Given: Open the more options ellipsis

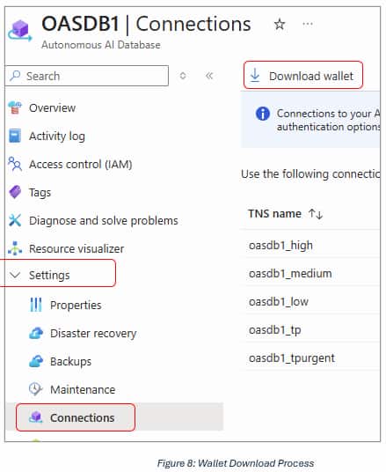Looking at the screenshot, I should point(308,24).
